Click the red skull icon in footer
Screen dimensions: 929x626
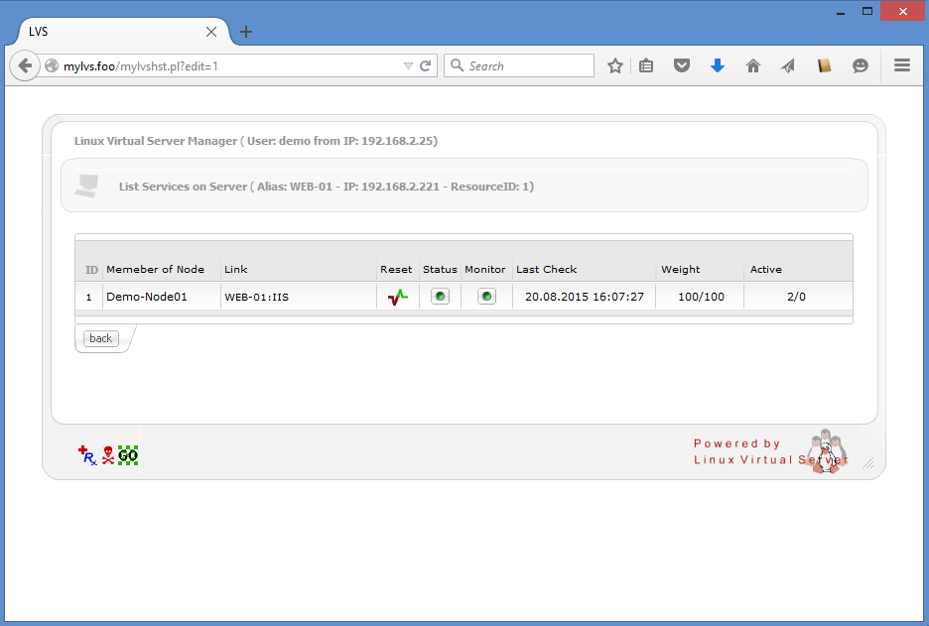click(108, 455)
